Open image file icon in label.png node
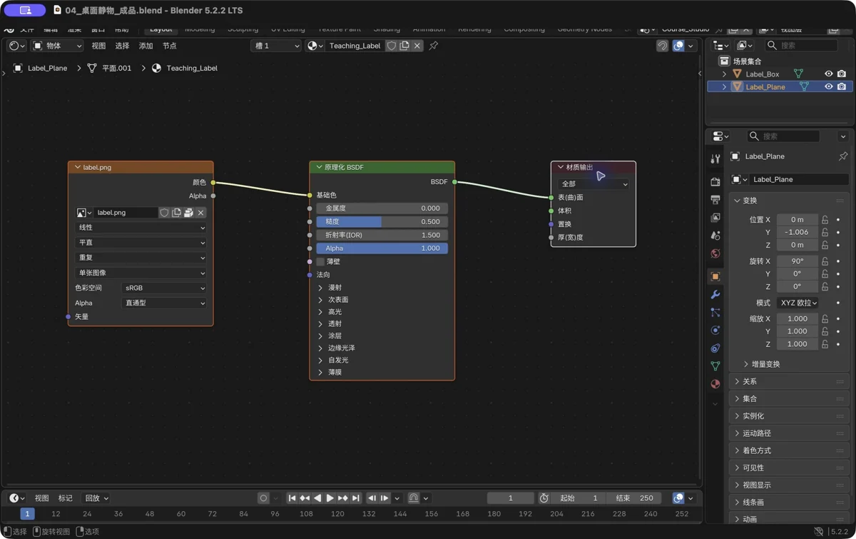Image resolution: width=856 pixels, height=539 pixels. pos(188,213)
